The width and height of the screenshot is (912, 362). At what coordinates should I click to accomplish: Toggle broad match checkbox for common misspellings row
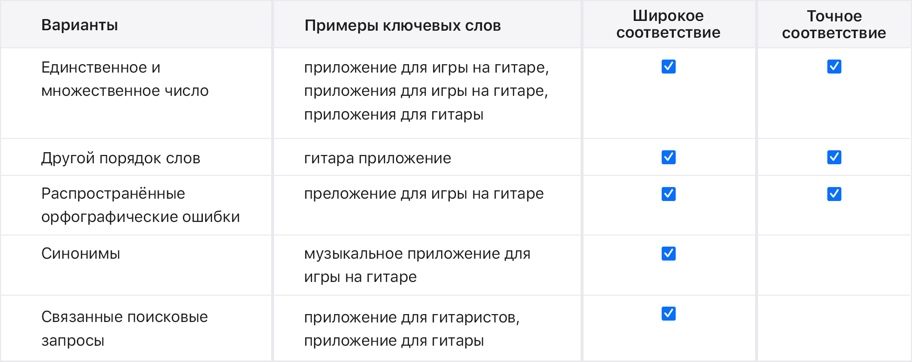tap(669, 194)
